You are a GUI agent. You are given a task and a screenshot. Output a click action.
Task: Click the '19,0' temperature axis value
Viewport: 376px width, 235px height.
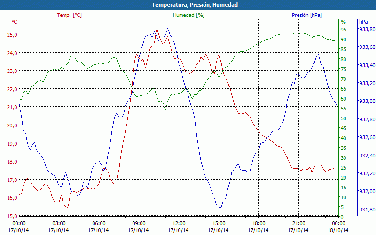click(x=12, y=144)
